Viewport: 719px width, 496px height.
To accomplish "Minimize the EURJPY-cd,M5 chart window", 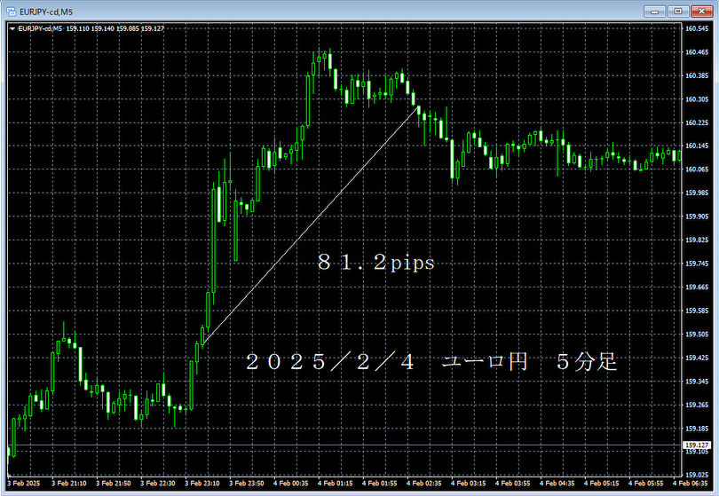I will click(x=654, y=11).
